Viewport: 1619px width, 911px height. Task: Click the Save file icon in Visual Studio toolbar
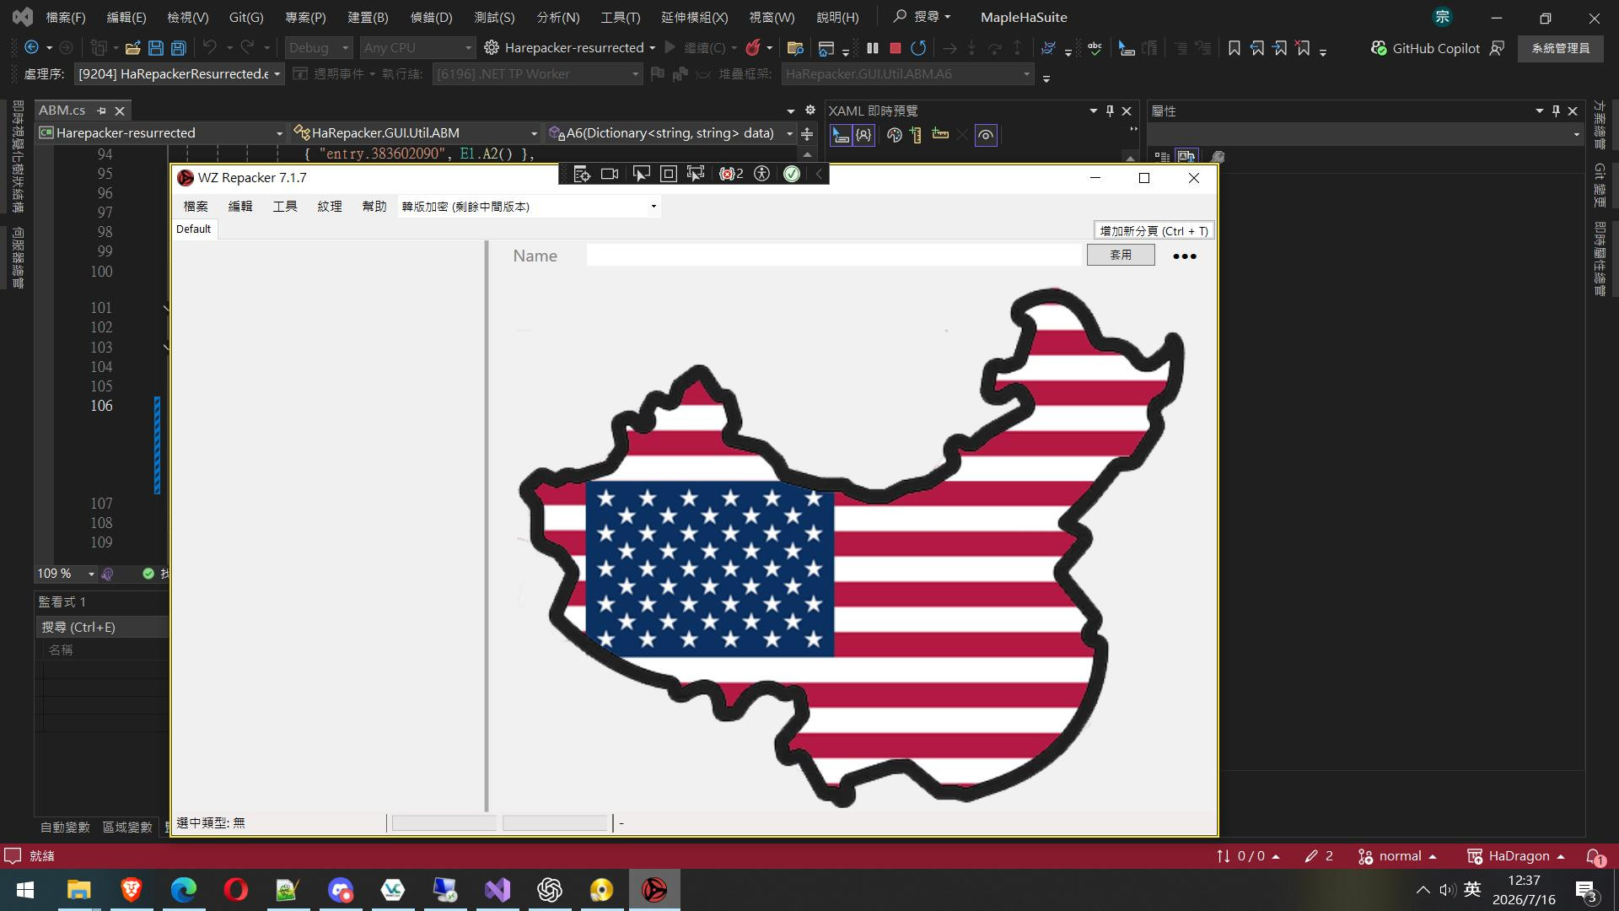156,48
